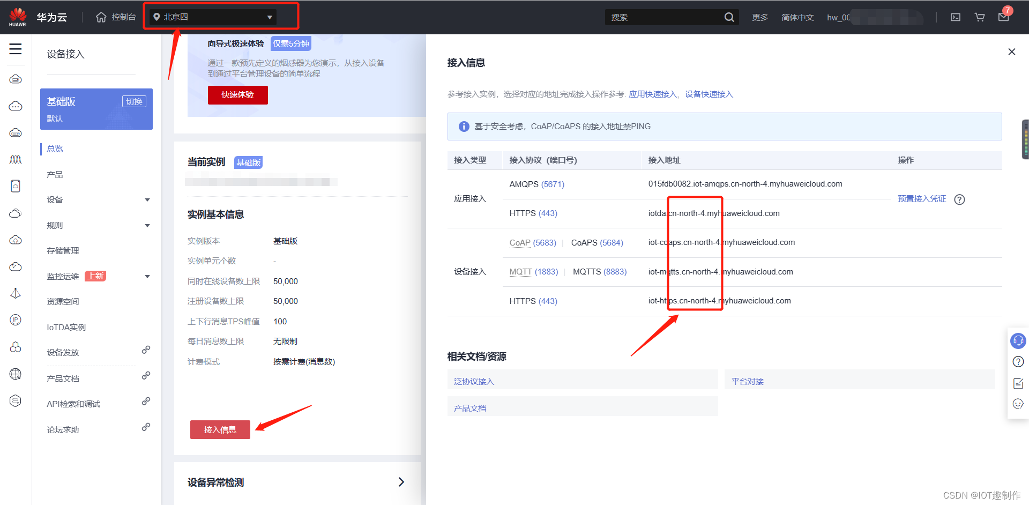Open the 应用快速接入 link

click(653, 94)
